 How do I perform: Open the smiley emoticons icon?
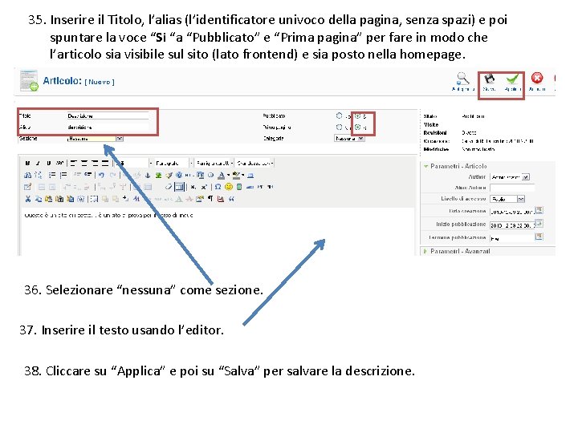tap(229, 187)
